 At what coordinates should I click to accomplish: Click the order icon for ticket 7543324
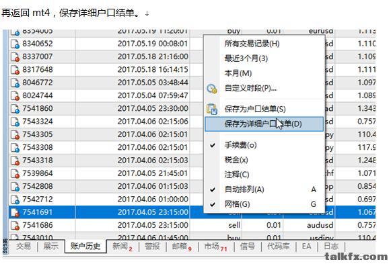(x=15, y=122)
